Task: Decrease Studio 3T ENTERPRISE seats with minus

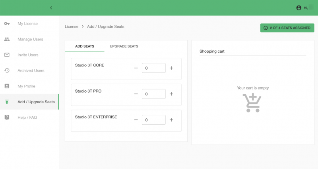Action: click(136, 120)
